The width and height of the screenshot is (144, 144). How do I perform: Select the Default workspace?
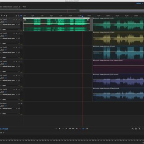(138, 4)
